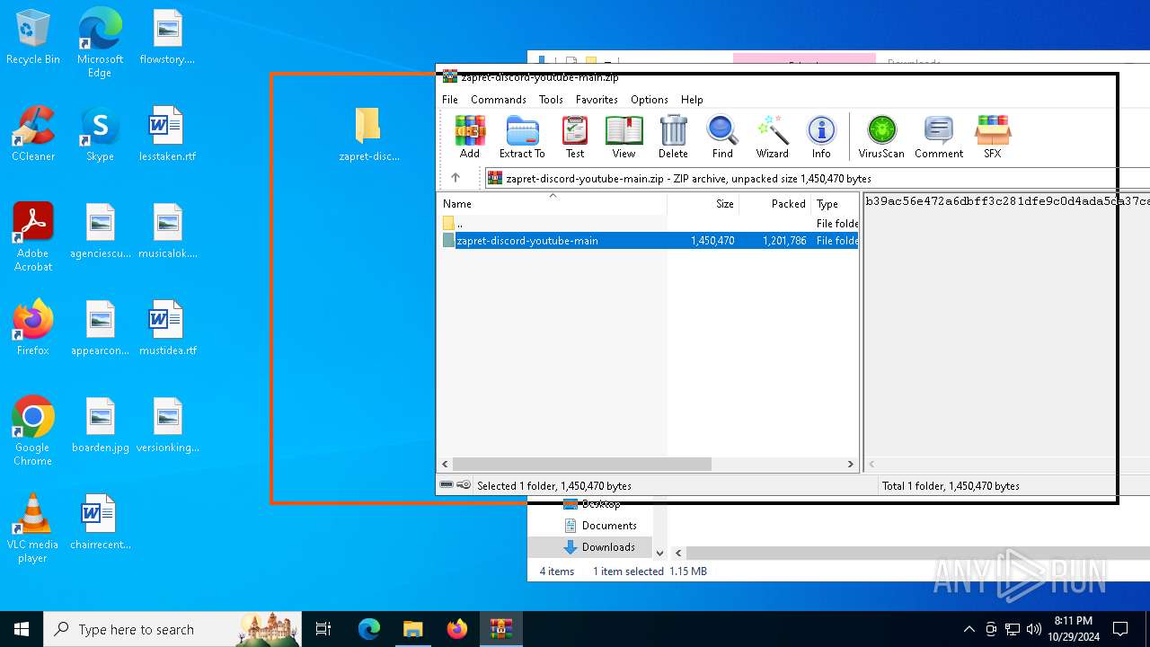Click the file list scroll-left arrow
Screen dimensions: 1150x647
(447, 465)
